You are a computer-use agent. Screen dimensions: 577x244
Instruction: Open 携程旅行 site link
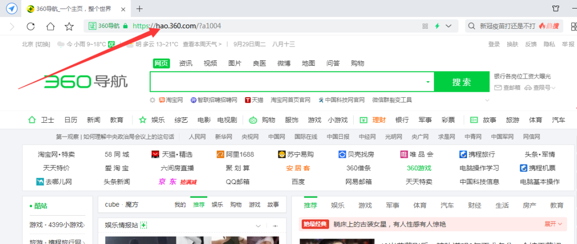pos(477,154)
